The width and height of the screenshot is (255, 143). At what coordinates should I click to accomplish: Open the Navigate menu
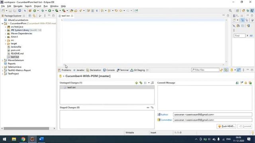[18, 6]
